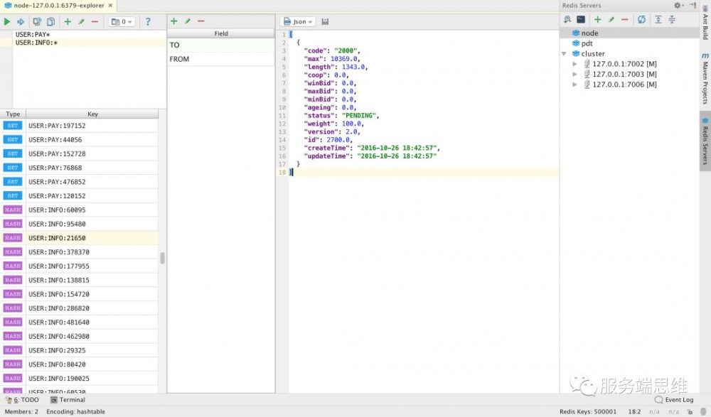Expand all nodes in Redis Servers panel
The width and height of the screenshot is (711, 417).
click(658, 19)
